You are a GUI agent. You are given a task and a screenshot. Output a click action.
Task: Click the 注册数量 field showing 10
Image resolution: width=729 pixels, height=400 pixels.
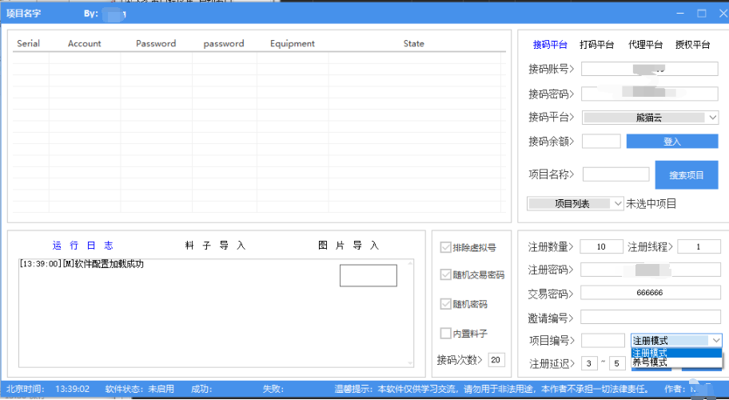(602, 246)
